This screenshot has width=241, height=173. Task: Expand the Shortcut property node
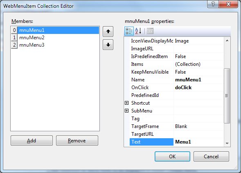pyautogui.click(x=127, y=103)
